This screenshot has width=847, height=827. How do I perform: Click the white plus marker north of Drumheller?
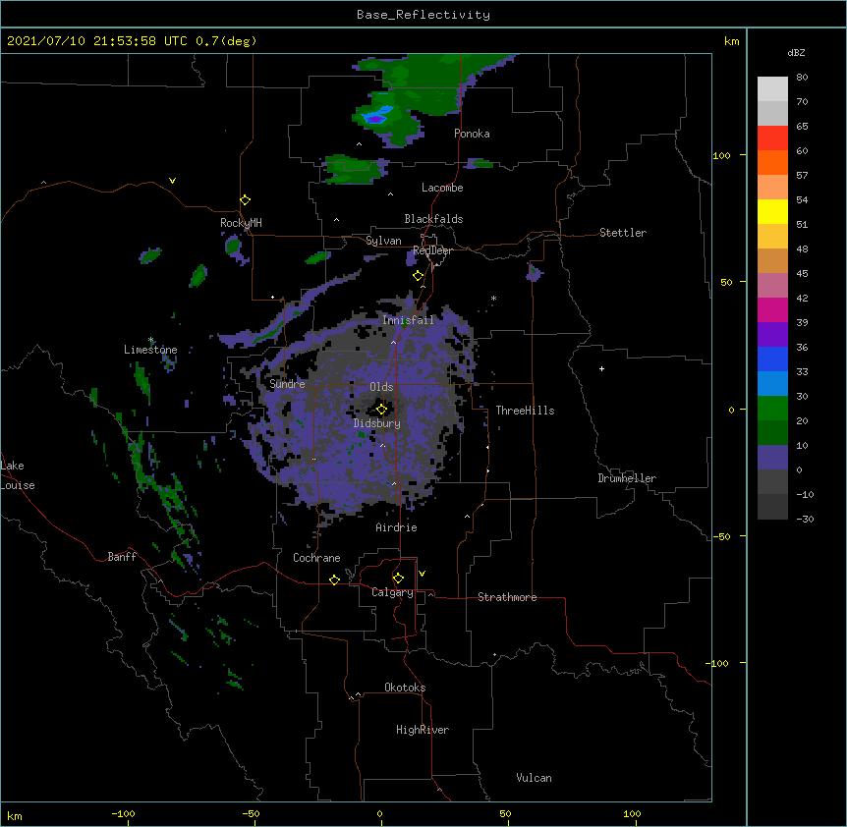(x=601, y=368)
